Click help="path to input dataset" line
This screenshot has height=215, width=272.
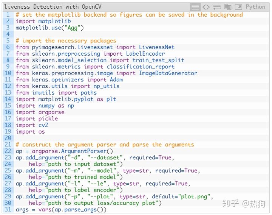coord(76,164)
